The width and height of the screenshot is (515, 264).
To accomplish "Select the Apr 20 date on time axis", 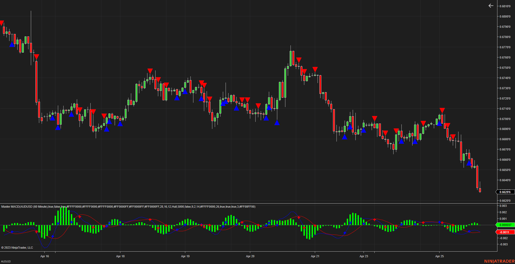I will [250, 256].
